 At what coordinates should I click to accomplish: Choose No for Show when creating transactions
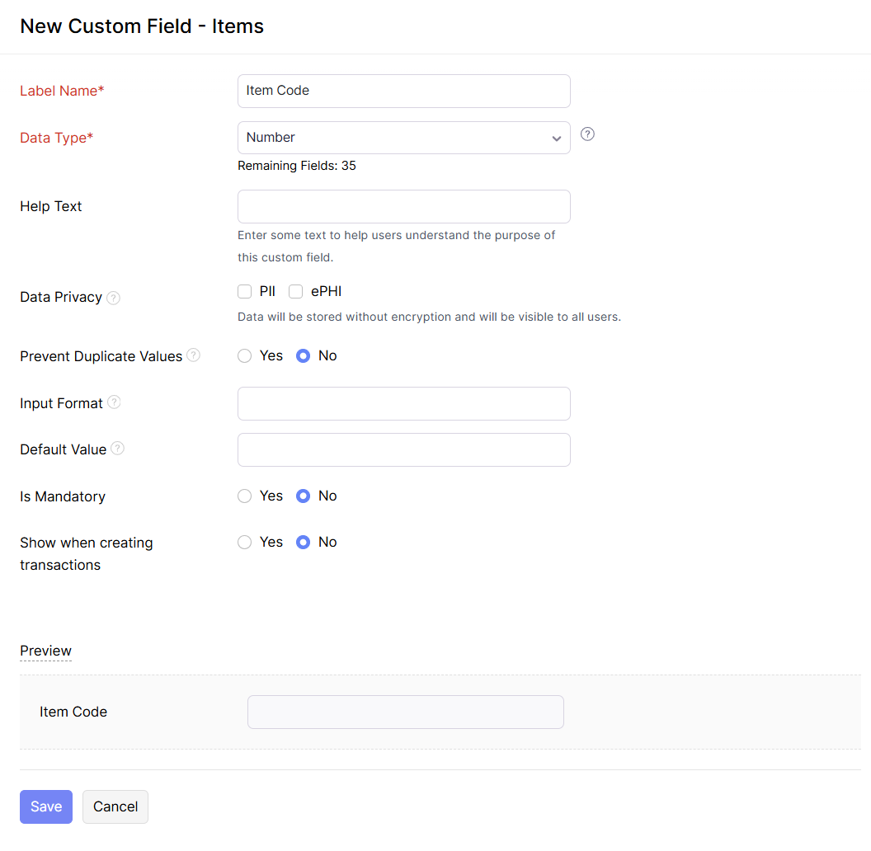click(x=303, y=543)
